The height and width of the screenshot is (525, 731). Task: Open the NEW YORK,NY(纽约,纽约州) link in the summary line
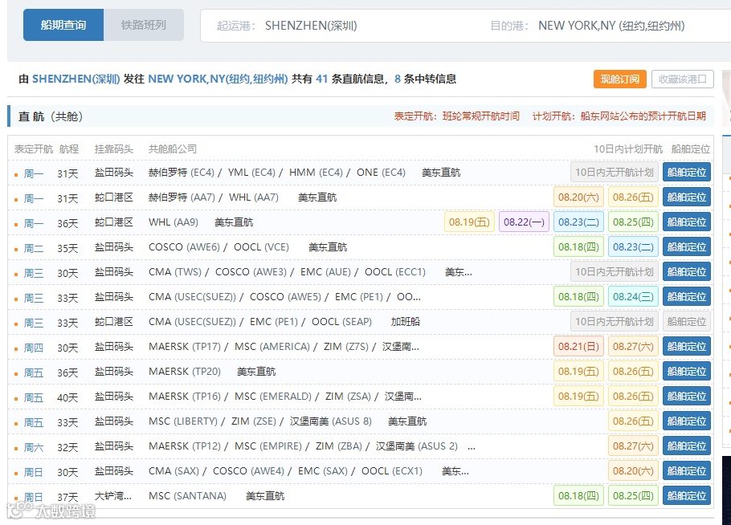coord(218,79)
